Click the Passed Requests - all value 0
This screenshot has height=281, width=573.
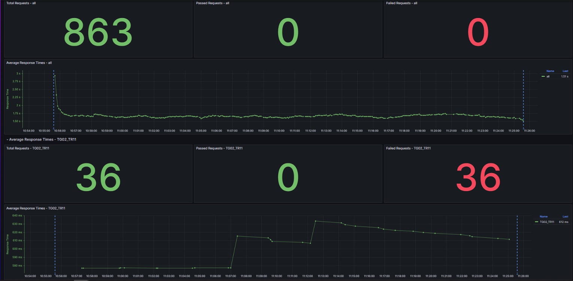(x=288, y=33)
